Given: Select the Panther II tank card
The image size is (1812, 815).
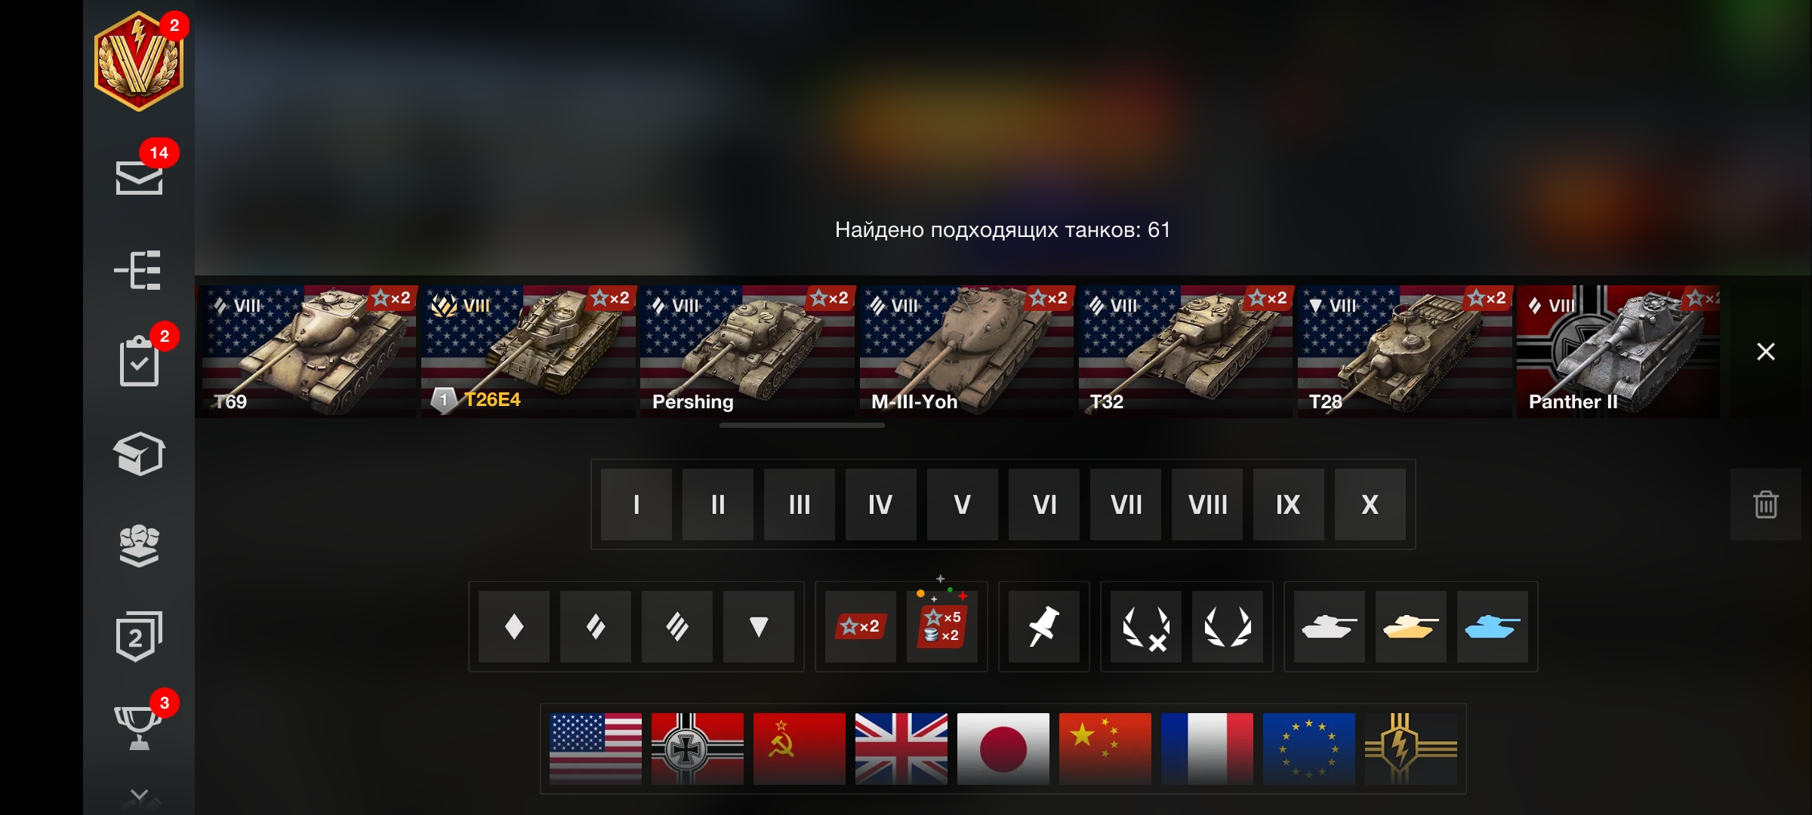Looking at the screenshot, I should 1618,352.
